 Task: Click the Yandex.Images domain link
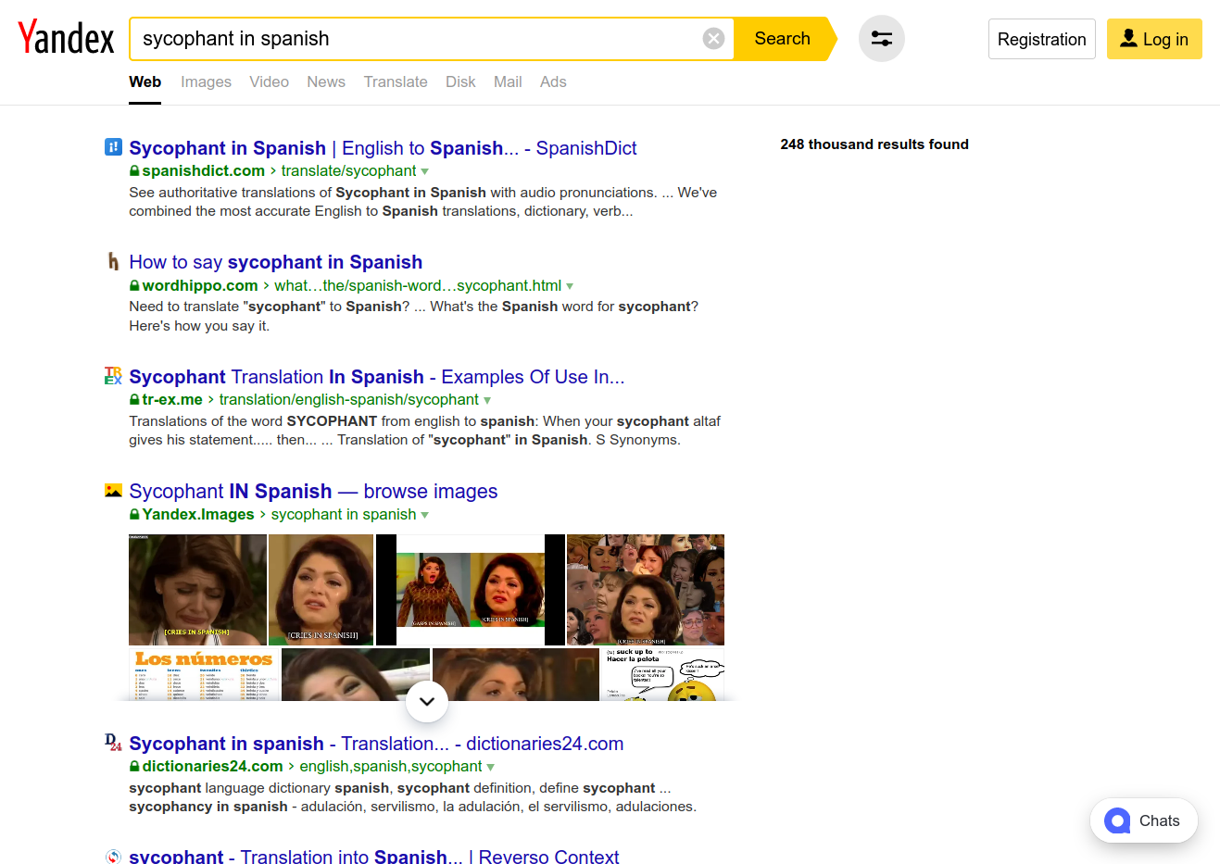[x=198, y=515]
